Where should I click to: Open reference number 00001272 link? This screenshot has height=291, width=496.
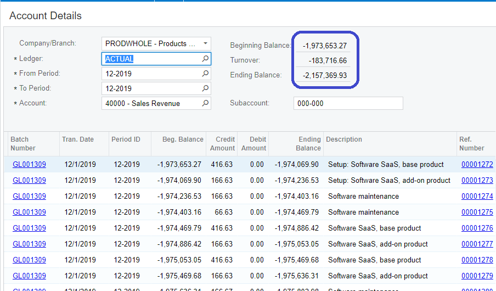pyautogui.click(x=477, y=164)
